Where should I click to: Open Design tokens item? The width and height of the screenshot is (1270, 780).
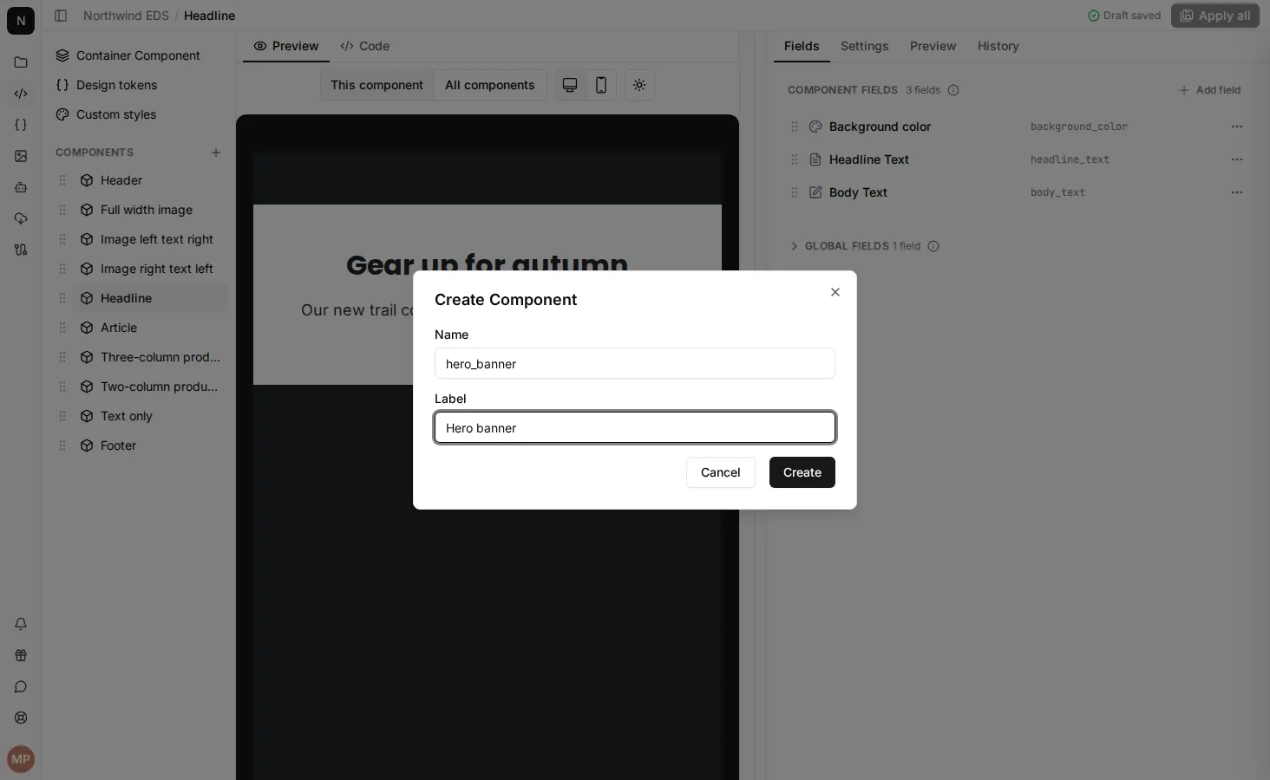coord(139,85)
